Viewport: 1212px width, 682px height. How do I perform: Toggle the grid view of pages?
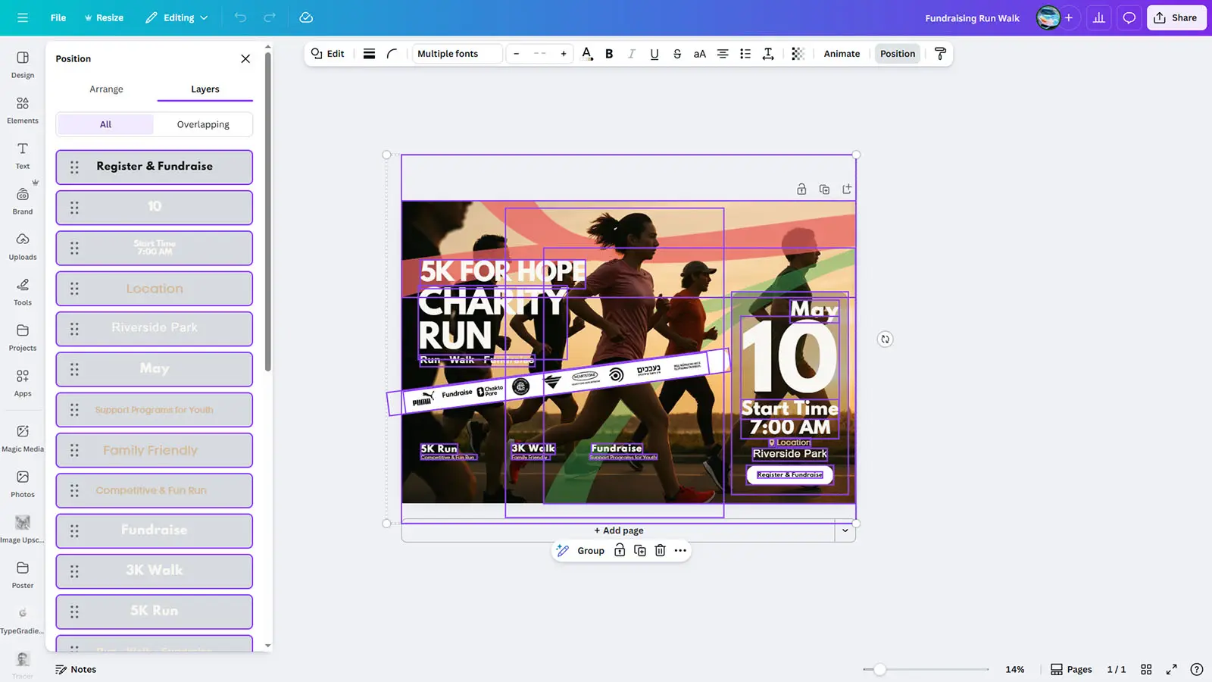tap(1146, 669)
